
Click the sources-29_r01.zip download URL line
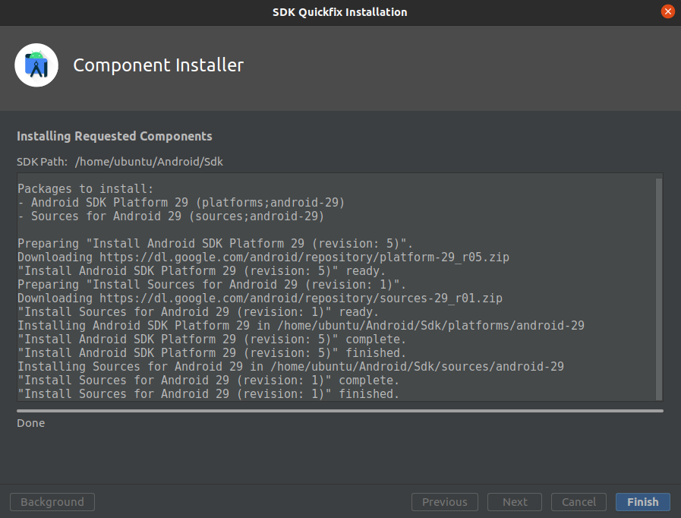click(x=260, y=298)
